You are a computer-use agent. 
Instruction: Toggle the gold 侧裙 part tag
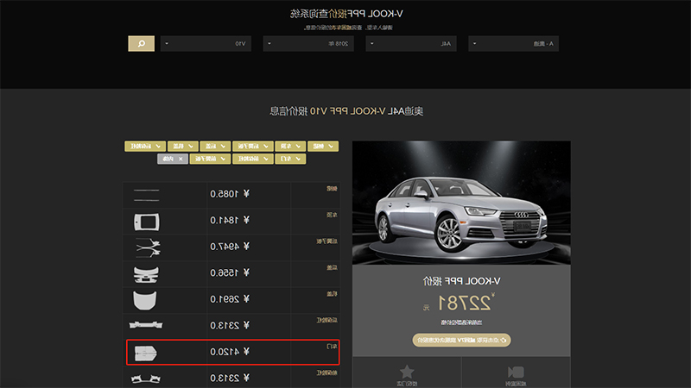[323, 146]
